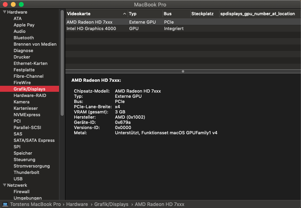Click the Versions-ID value 0x0000

point(123,127)
